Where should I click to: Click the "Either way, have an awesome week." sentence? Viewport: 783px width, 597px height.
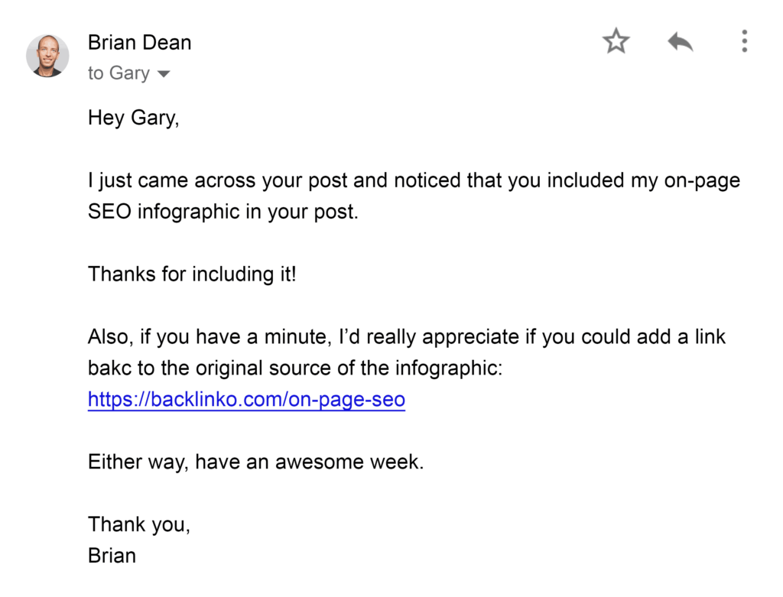click(x=255, y=462)
